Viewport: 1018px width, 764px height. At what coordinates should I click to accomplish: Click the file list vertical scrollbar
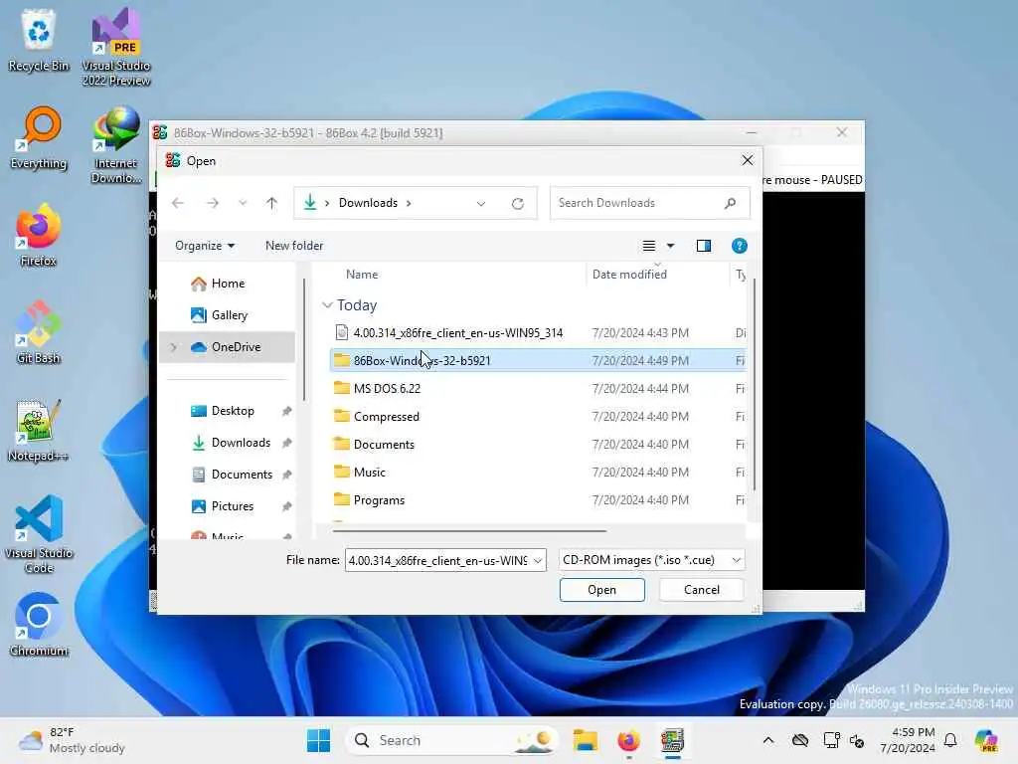(x=754, y=383)
